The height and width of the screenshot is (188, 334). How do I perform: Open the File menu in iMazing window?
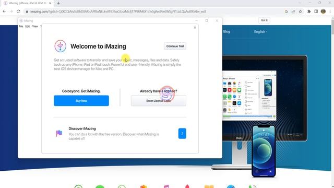[x=21, y=27]
